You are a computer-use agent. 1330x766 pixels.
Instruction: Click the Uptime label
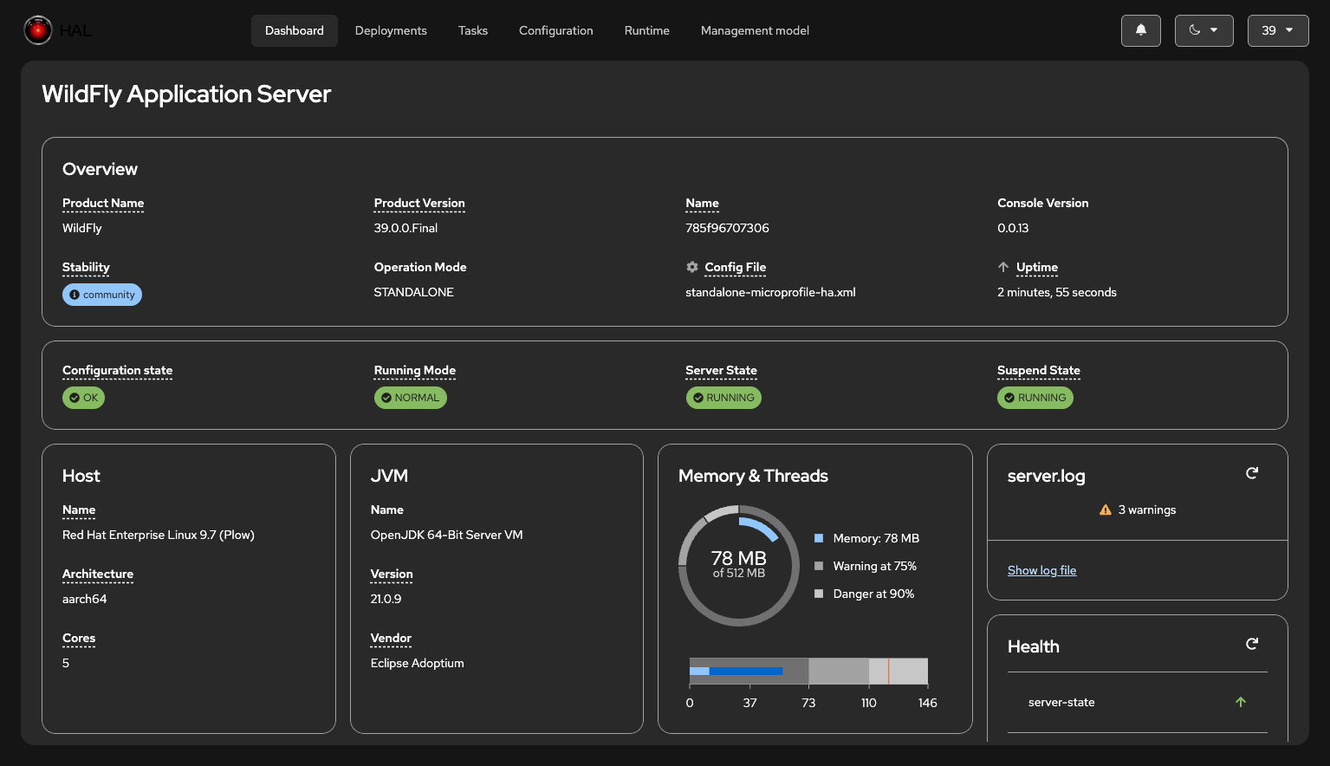(x=1037, y=267)
